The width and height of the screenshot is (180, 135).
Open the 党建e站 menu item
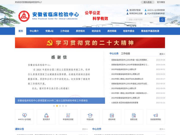[49, 31]
